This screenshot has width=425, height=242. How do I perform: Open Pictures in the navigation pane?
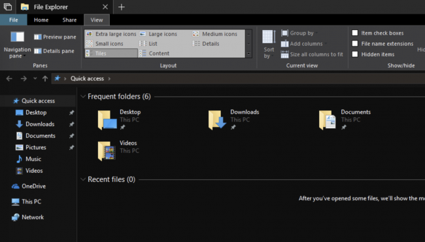click(36, 147)
